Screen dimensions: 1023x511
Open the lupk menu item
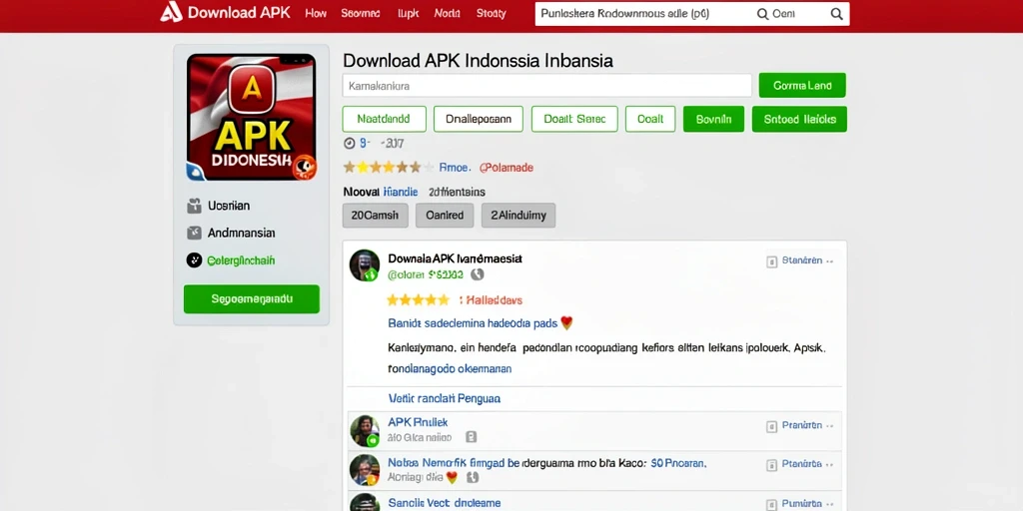coord(408,13)
